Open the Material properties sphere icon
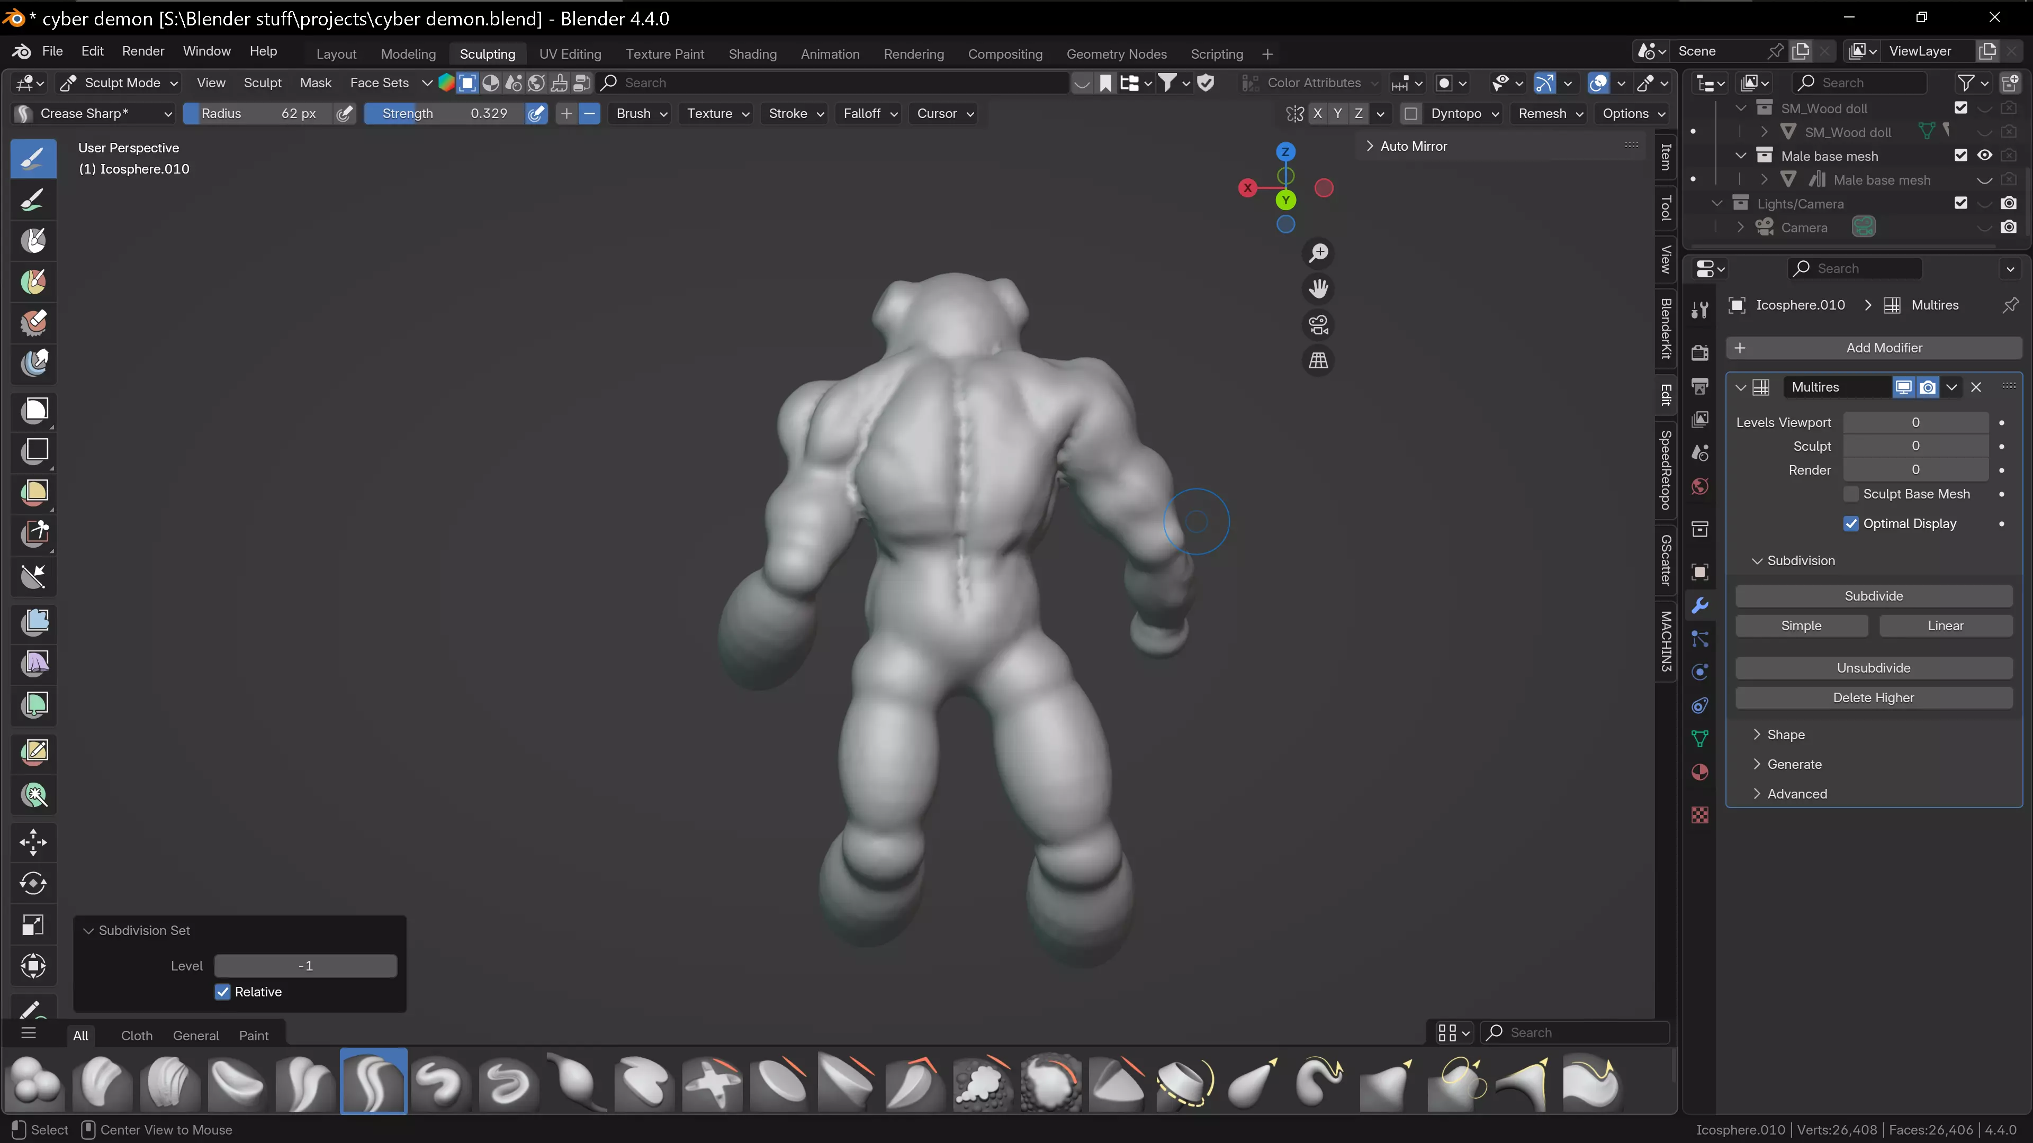Viewport: 2033px width, 1143px height. pos(1700,772)
